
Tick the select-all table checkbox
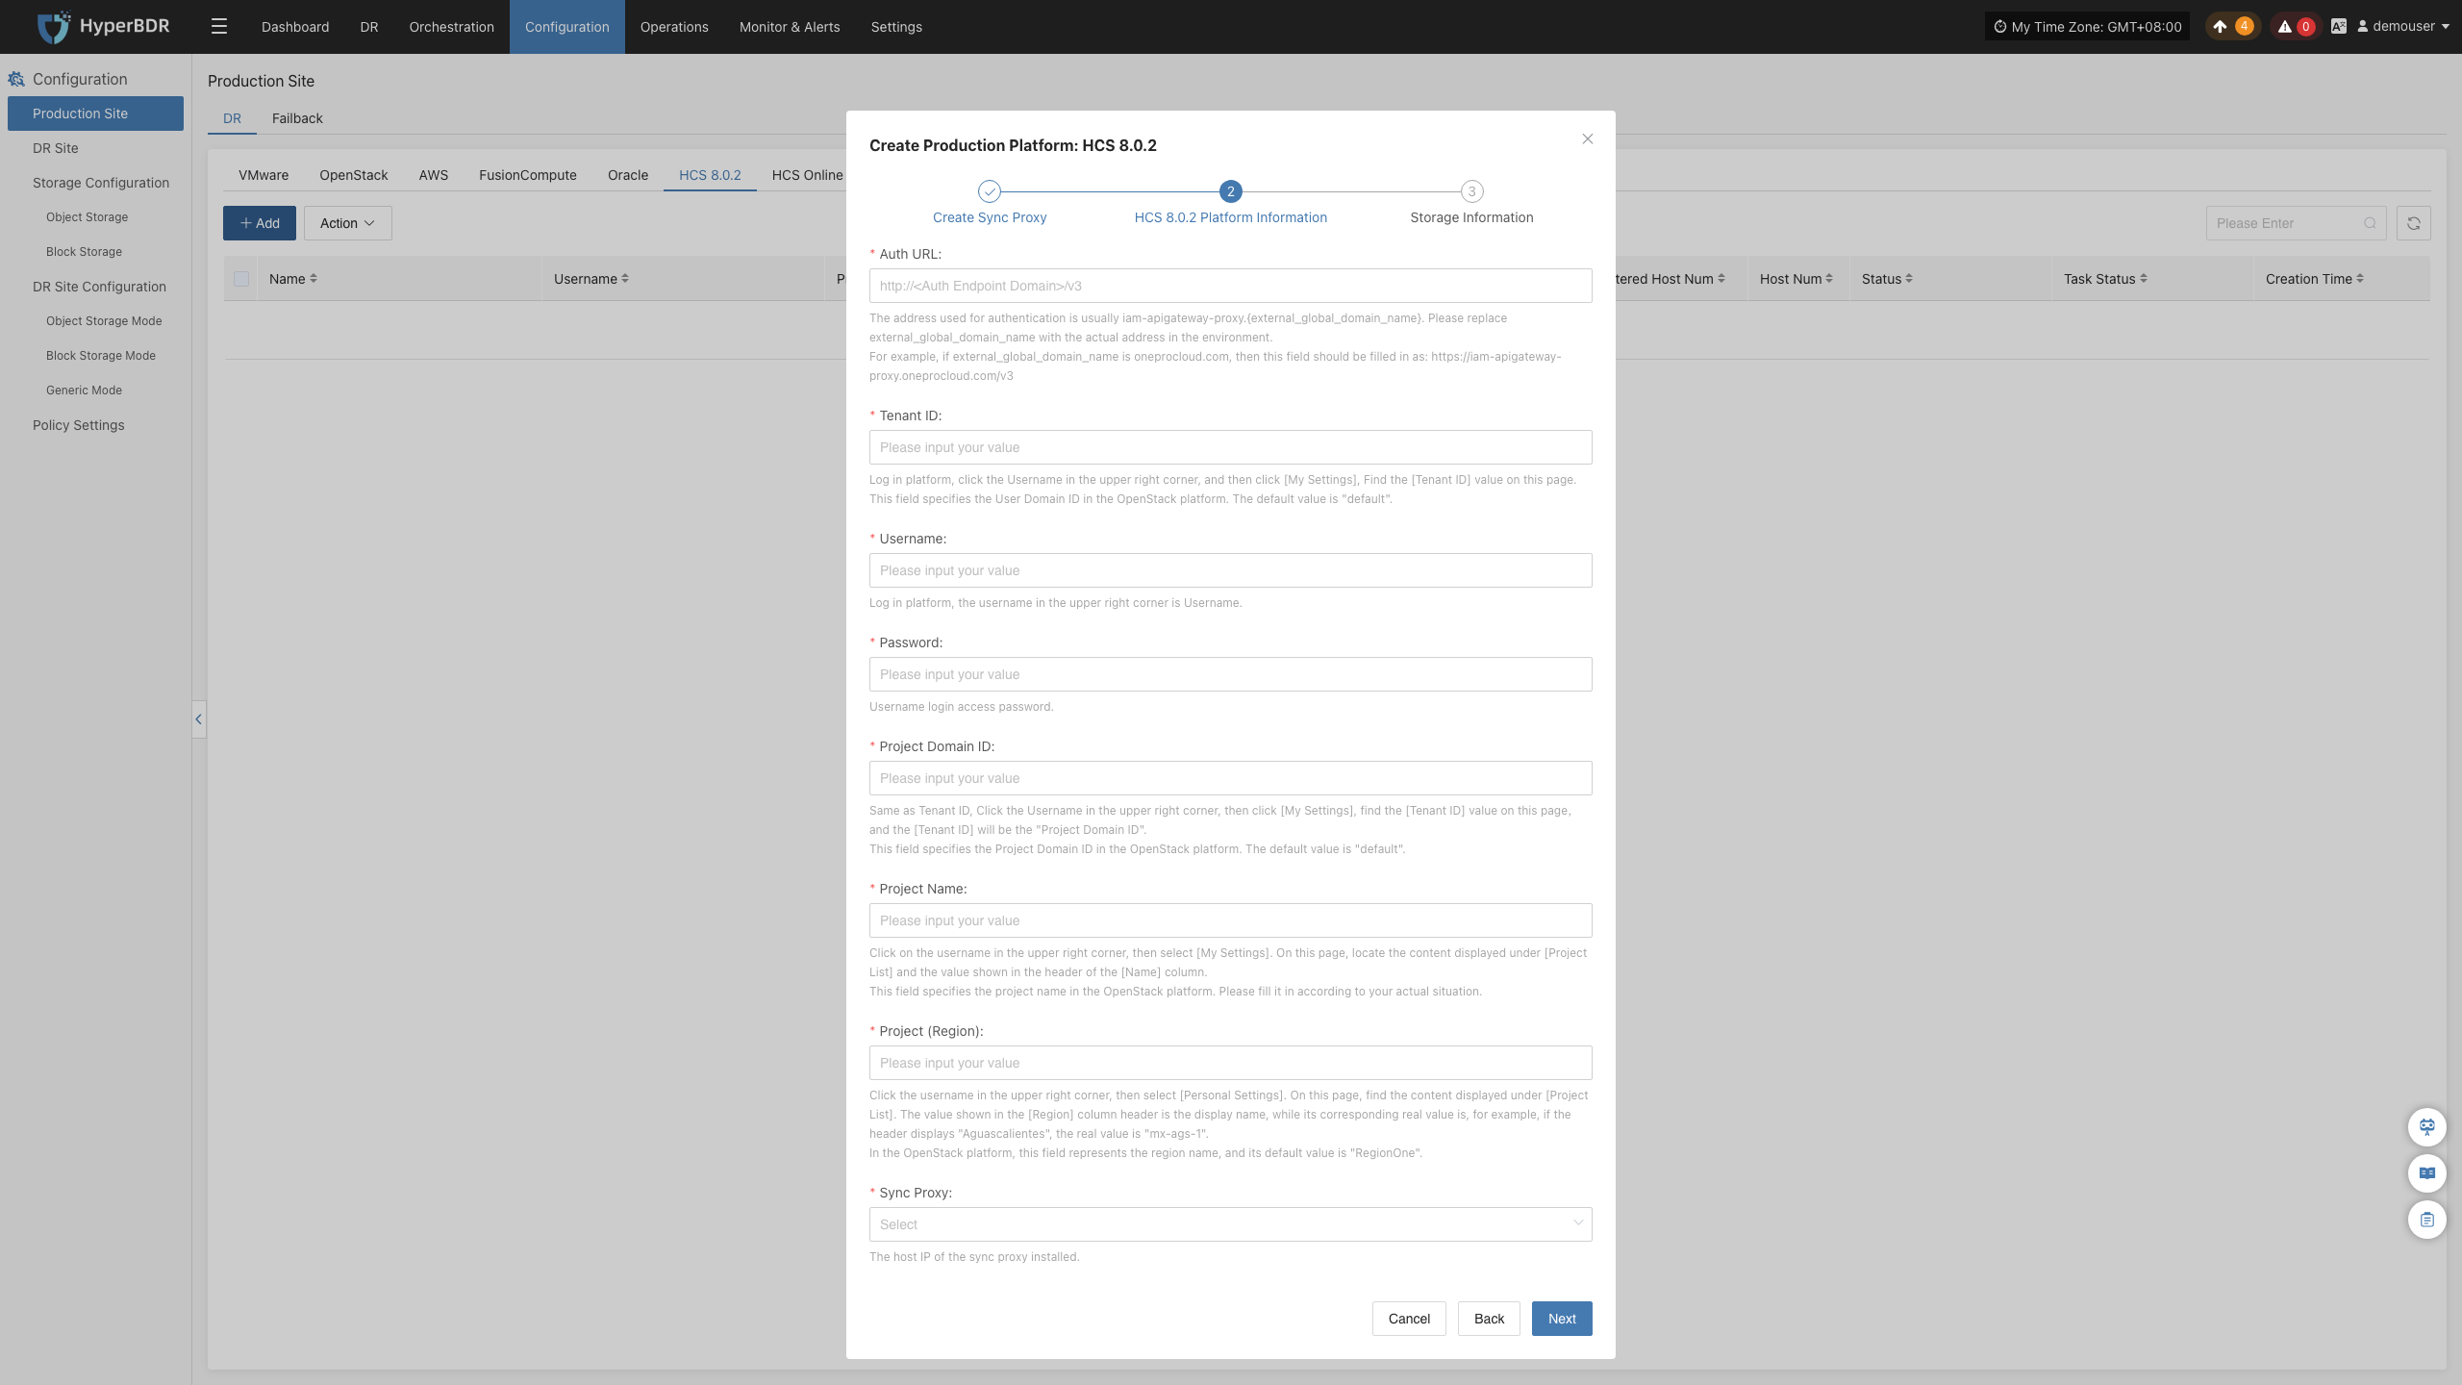coord(241,279)
